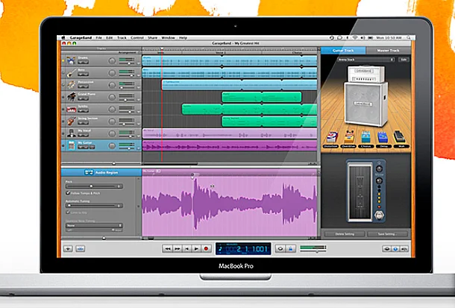Open the media browser button

click(x=404, y=249)
